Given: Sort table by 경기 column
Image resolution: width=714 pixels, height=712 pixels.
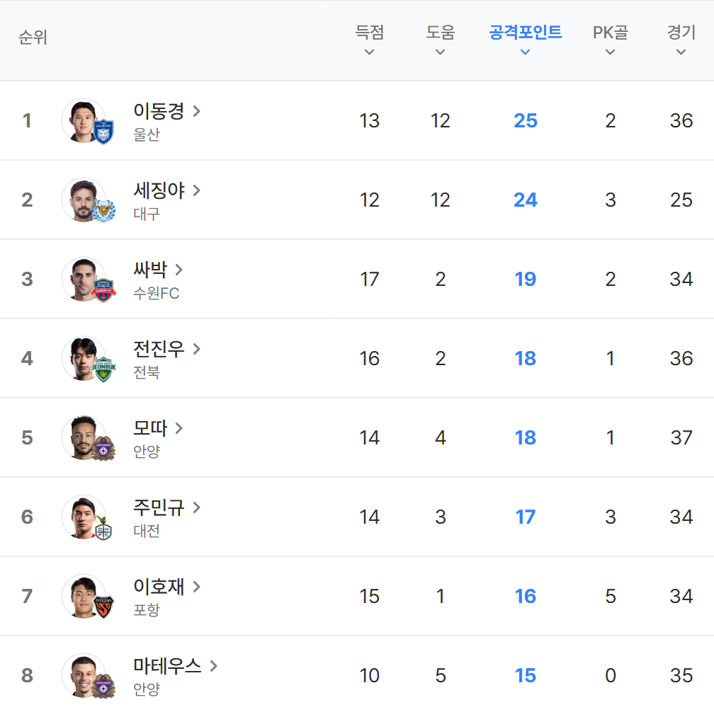Looking at the screenshot, I should coord(681,40).
